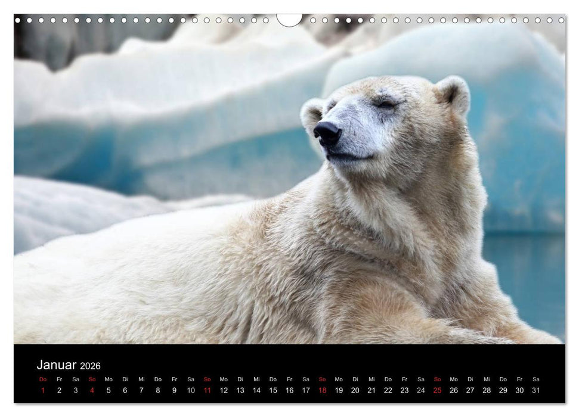This screenshot has height=417, width=579.
Task: Toggle the date 10 on Saturday
Action: coord(190,391)
